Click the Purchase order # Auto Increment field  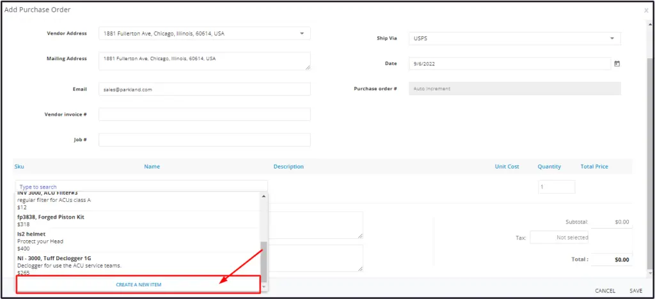click(515, 88)
